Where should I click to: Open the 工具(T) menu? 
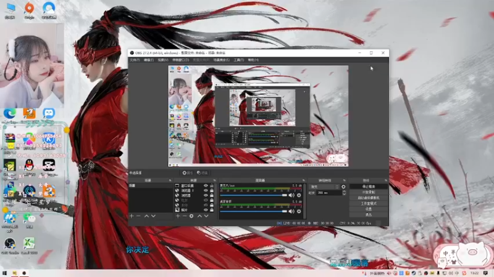click(x=238, y=60)
